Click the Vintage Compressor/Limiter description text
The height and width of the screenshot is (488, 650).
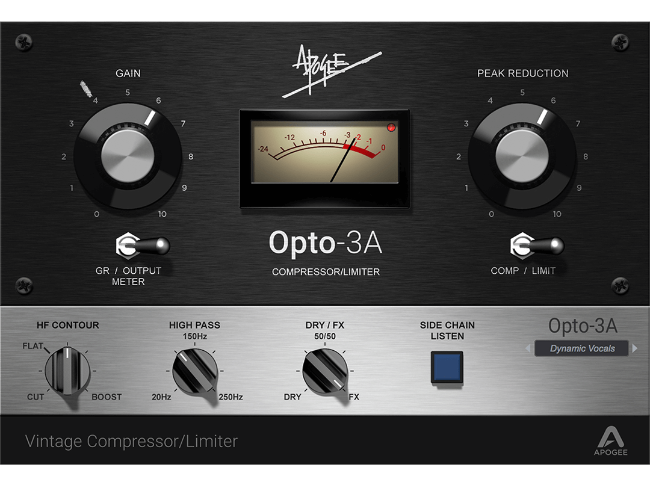point(131,441)
